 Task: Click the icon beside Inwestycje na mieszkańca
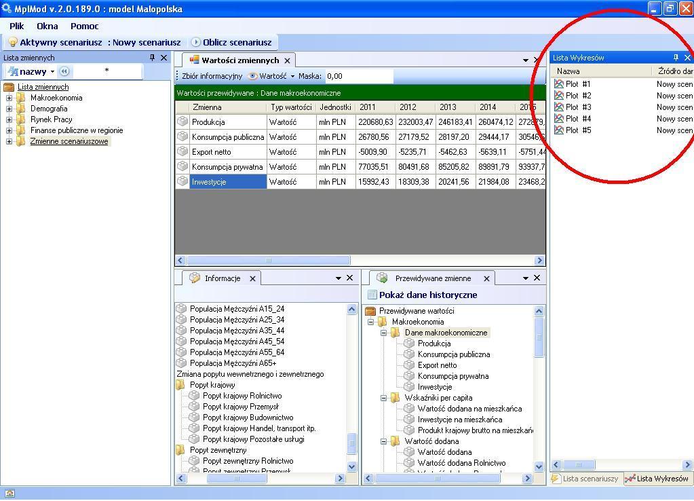click(409, 419)
